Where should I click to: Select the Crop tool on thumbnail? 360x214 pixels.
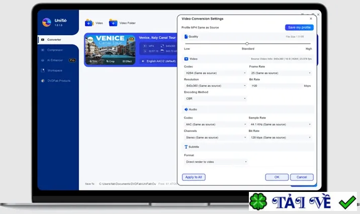[x=111, y=61]
